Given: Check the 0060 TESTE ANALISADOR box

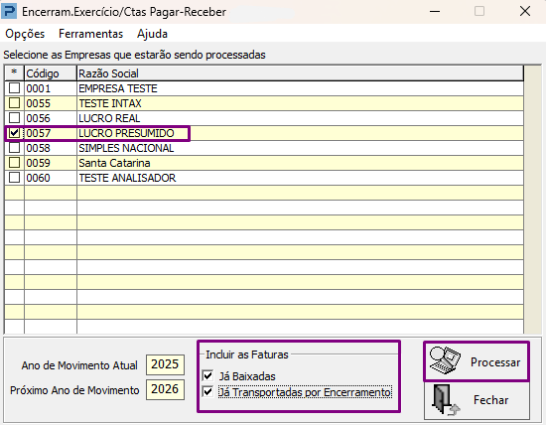Looking at the screenshot, I should click(x=14, y=178).
